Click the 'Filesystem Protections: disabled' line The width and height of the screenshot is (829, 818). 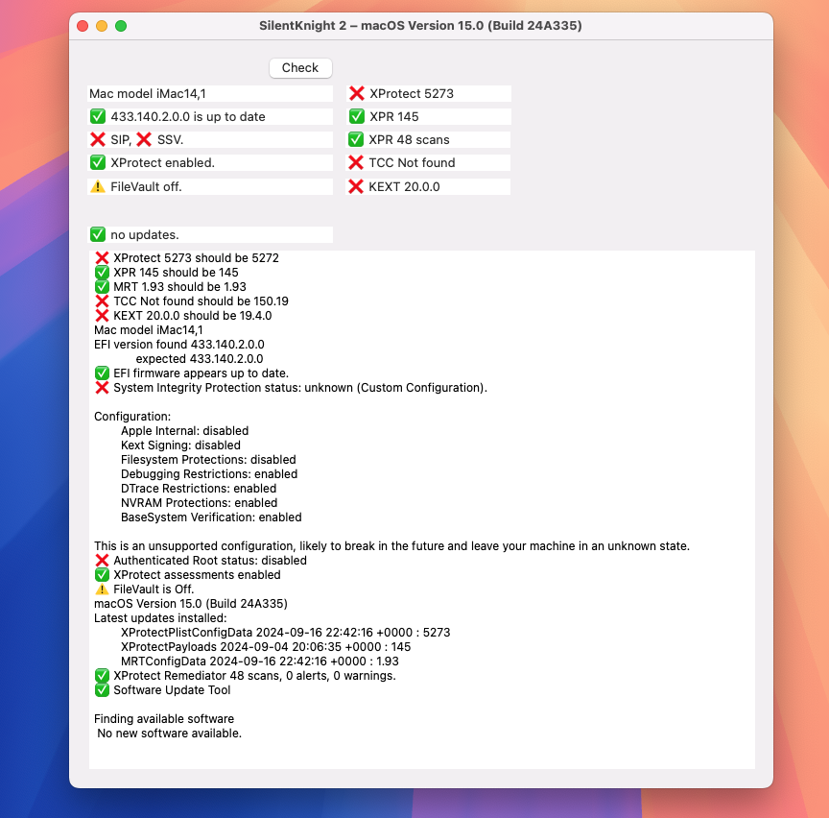tap(208, 459)
